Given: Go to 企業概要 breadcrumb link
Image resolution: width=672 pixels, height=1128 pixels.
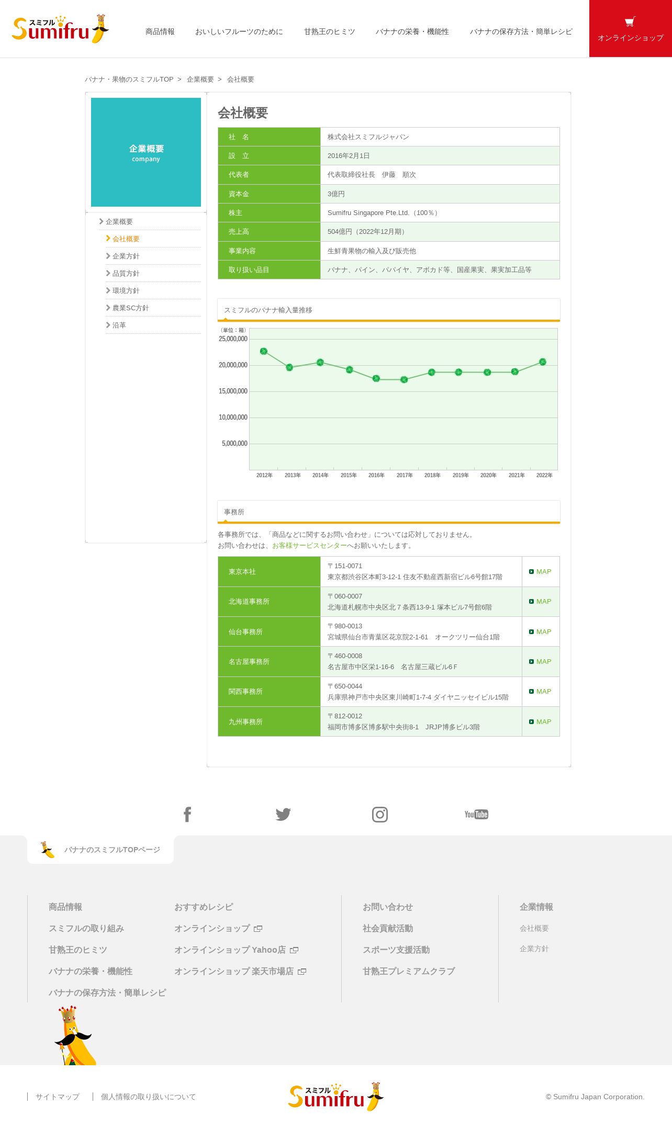Looking at the screenshot, I should [x=200, y=80].
